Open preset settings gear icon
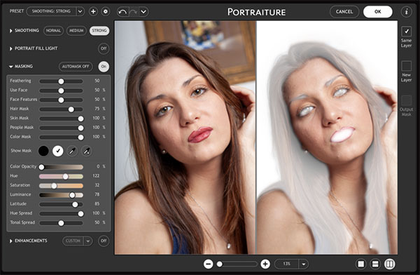This screenshot has width=420, height=275. click(x=106, y=11)
